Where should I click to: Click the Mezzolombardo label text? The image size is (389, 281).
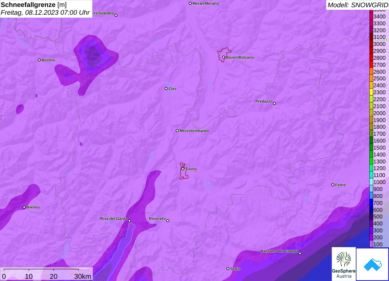tap(194, 131)
